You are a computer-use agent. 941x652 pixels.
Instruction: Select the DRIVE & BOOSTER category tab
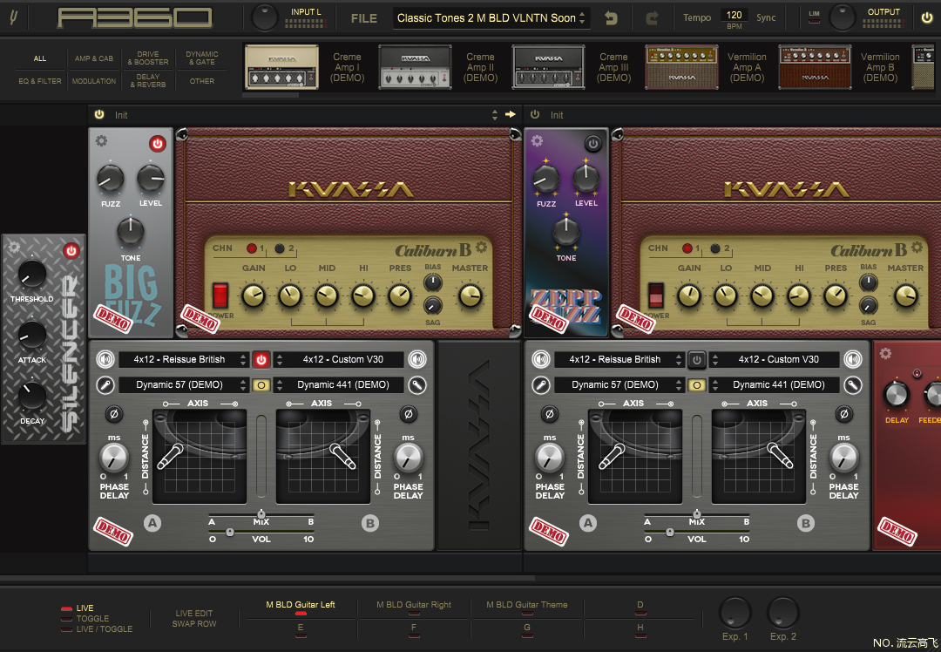[x=147, y=58]
